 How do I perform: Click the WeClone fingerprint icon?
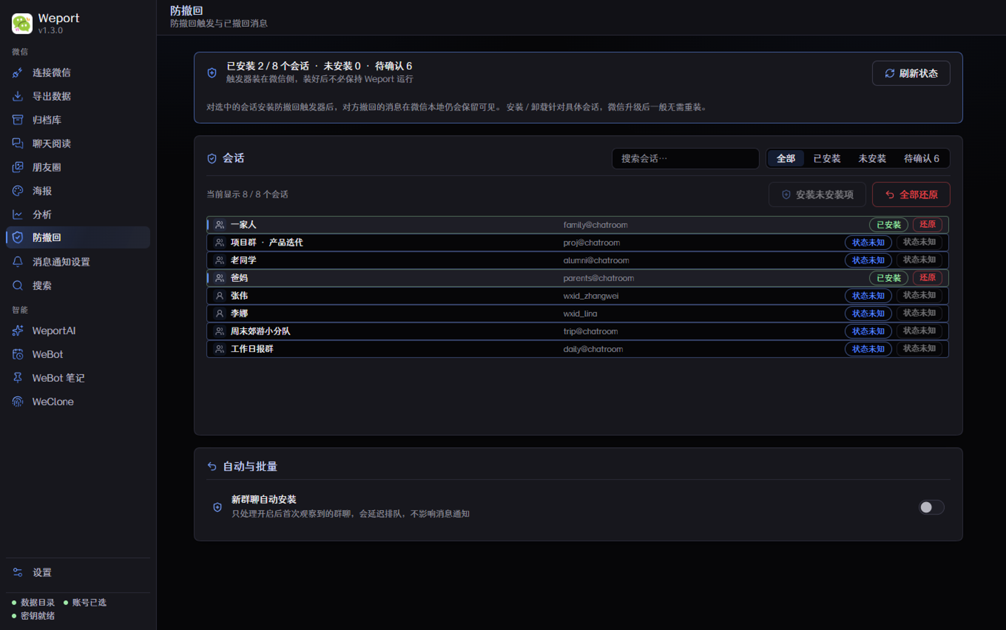coord(17,402)
